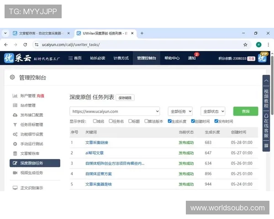274x219 pixels.
Task: Click the 功能细节设置 gears icon
Action: 15,134
